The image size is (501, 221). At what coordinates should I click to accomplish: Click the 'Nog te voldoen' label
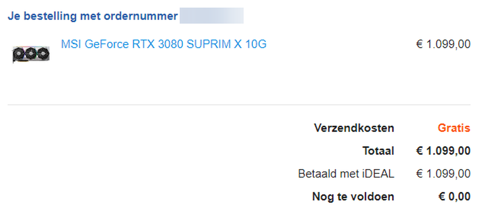[353, 196]
